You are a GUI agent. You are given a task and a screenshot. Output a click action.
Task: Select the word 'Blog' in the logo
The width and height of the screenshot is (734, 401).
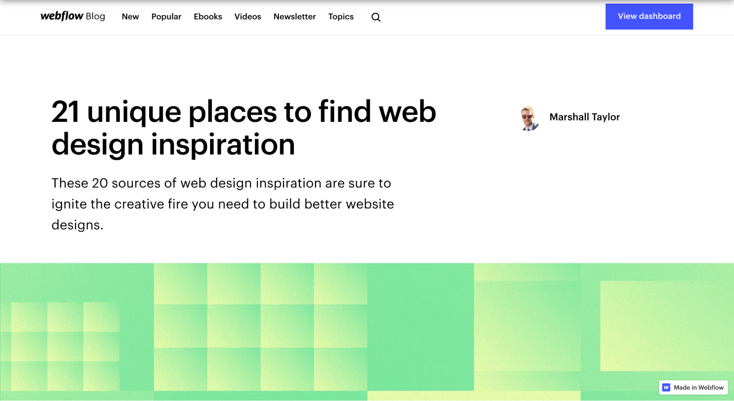(95, 16)
